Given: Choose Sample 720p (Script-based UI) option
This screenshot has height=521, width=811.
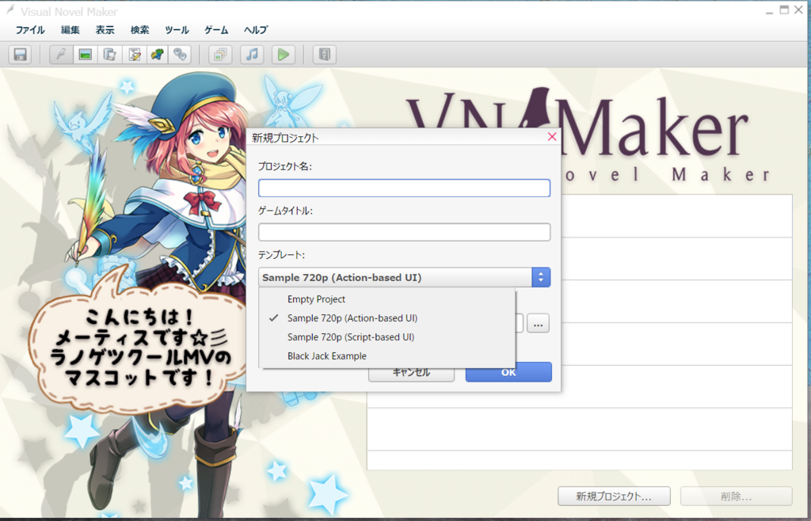Looking at the screenshot, I should coord(386,337).
